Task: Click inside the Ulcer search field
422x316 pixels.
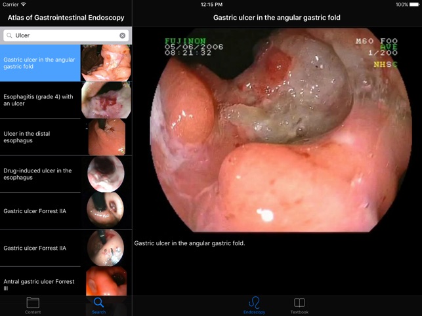Action: tap(66, 35)
